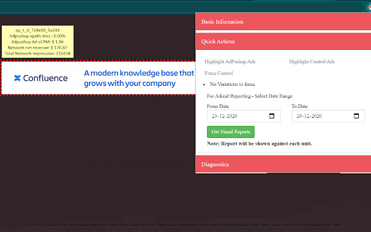Image resolution: width=371 pixels, height=232 pixels.
Task: Click the No Variations to force item
Action: [232, 84]
